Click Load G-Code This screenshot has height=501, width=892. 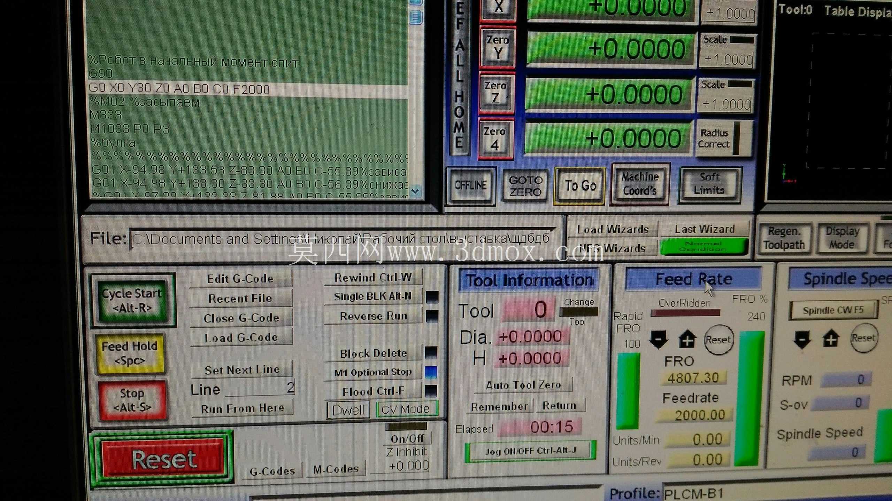click(x=241, y=337)
